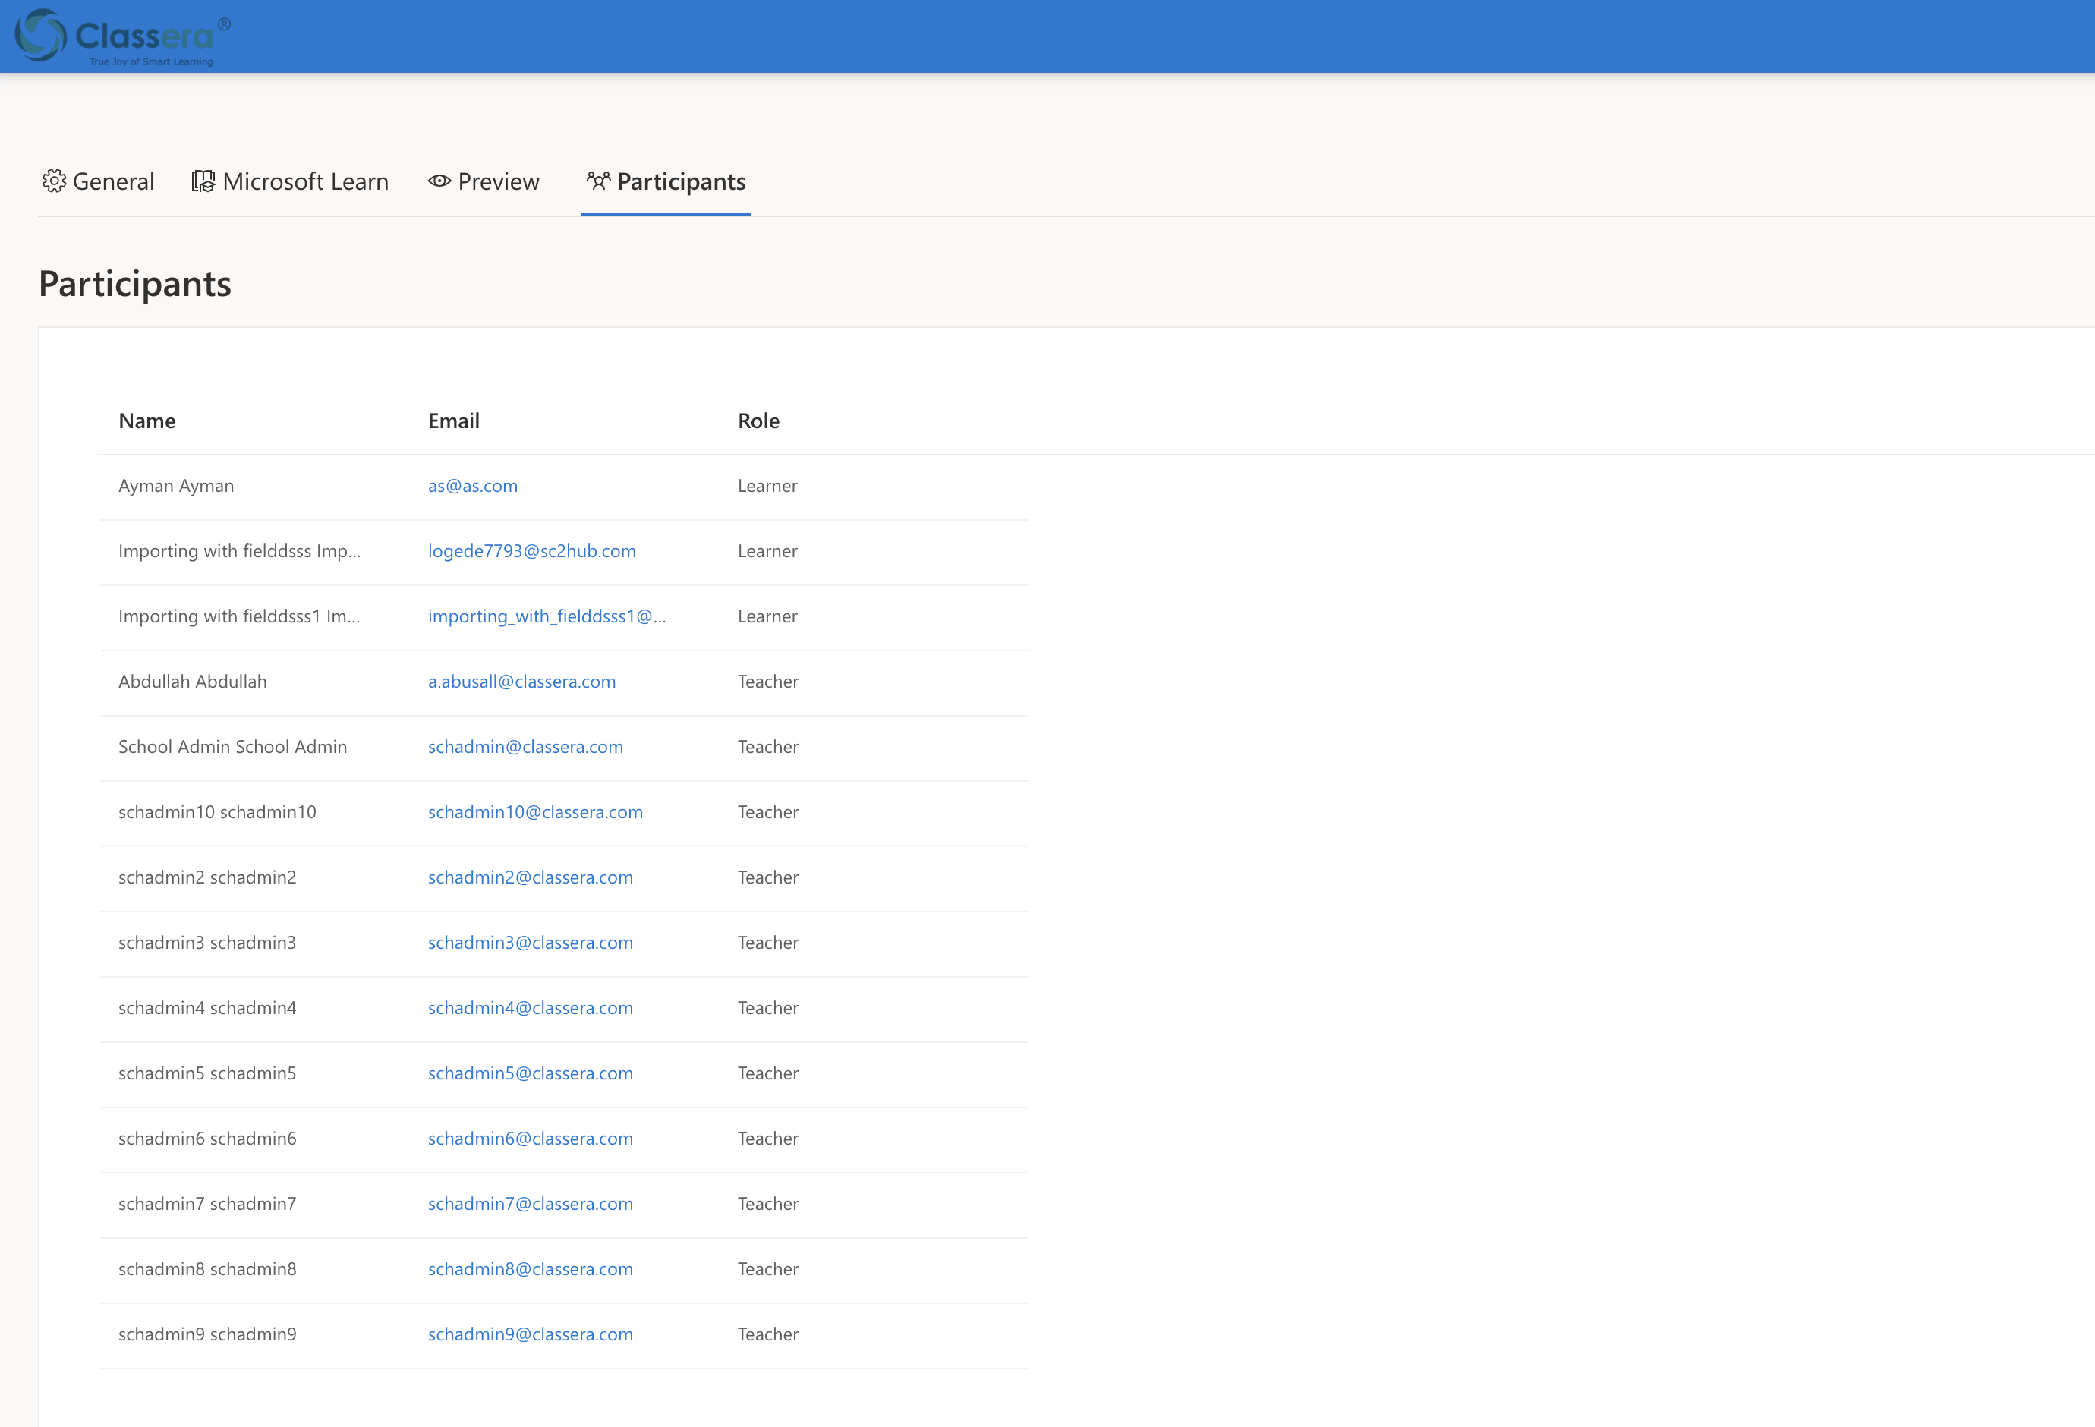Select name Importing with fielddsss1 Im...

(x=239, y=616)
